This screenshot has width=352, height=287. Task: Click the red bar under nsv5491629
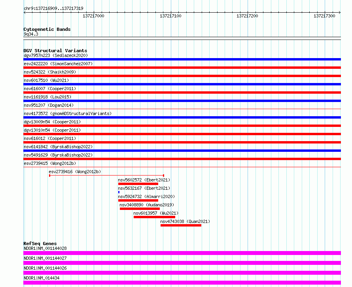tap(182, 159)
